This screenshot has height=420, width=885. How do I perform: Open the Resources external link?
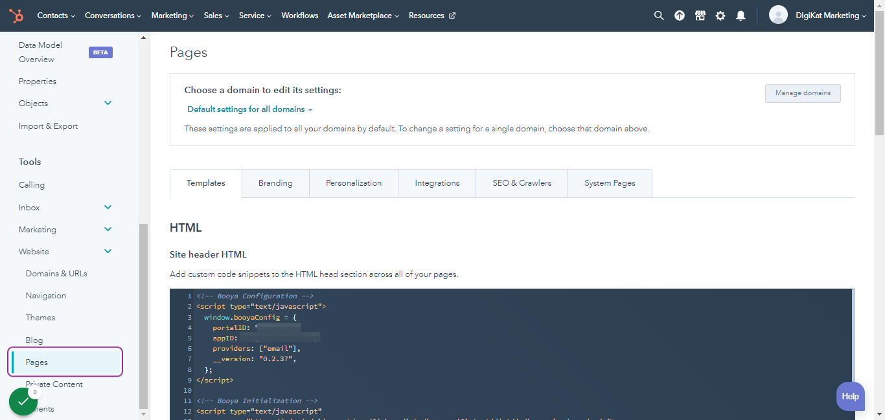tap(432, 16)
